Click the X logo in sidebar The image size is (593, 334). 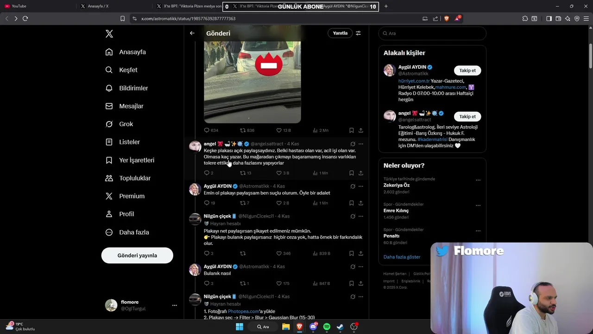click(109, 34)
